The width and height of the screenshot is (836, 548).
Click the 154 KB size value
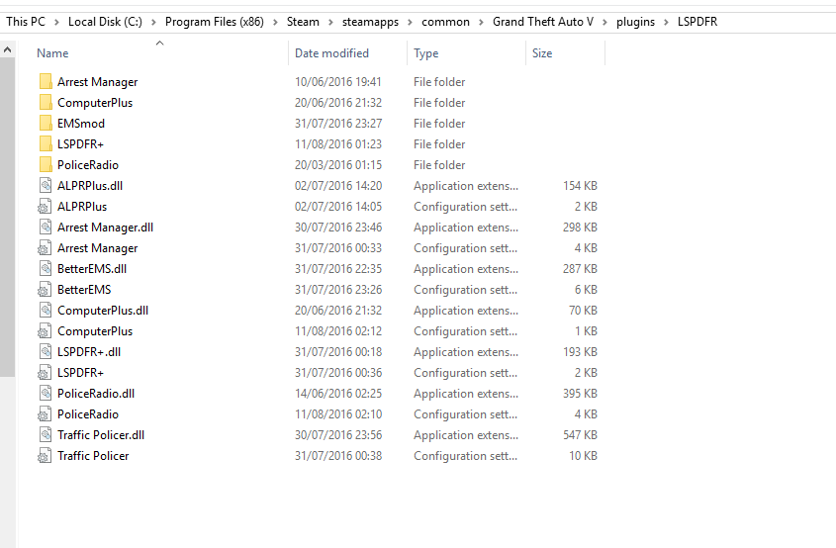[580, 186]
